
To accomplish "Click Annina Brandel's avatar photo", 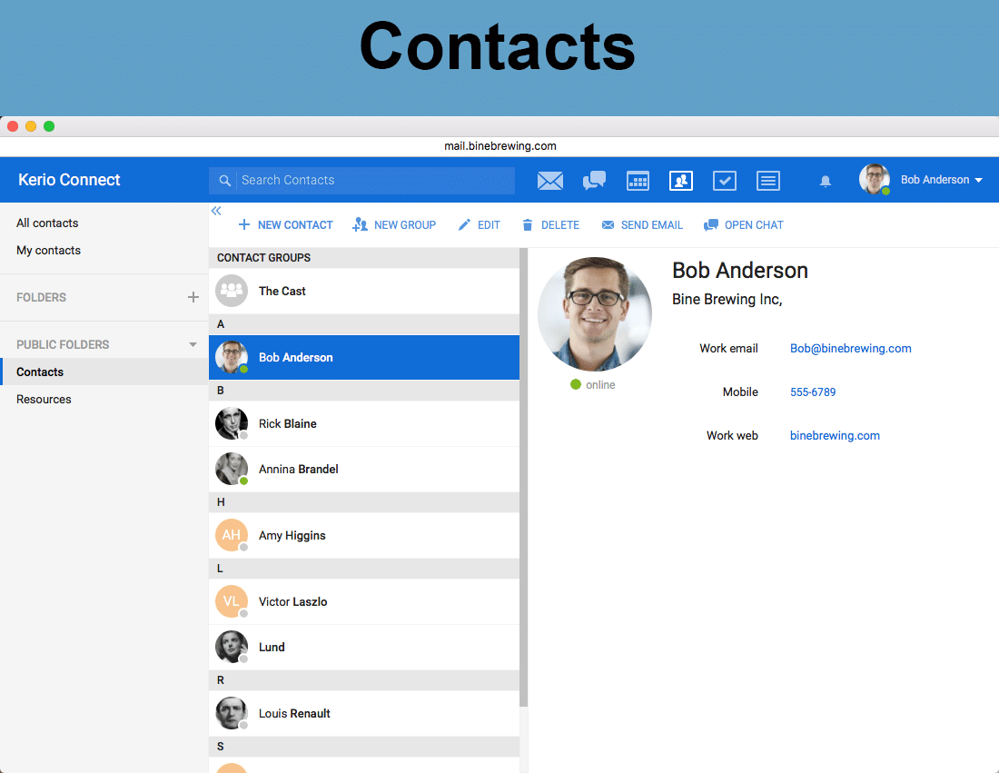I will click(232, 469).
